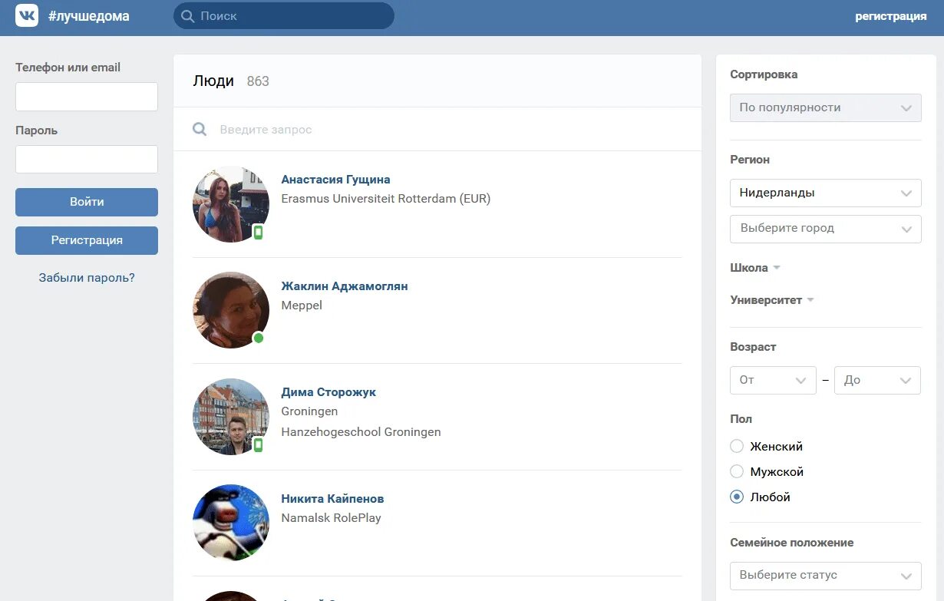The width and height of the screenshot is (944, 601).
Task: Click mobile online icon on Дима Сторожук's avatar
Action: 259,445
